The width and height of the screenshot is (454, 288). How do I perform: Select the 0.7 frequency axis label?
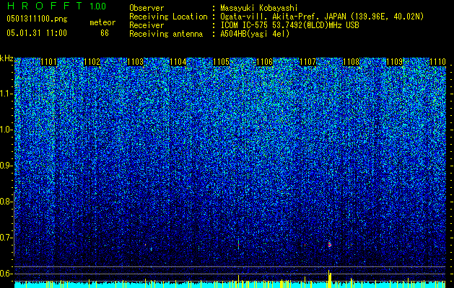click(6, 238)
